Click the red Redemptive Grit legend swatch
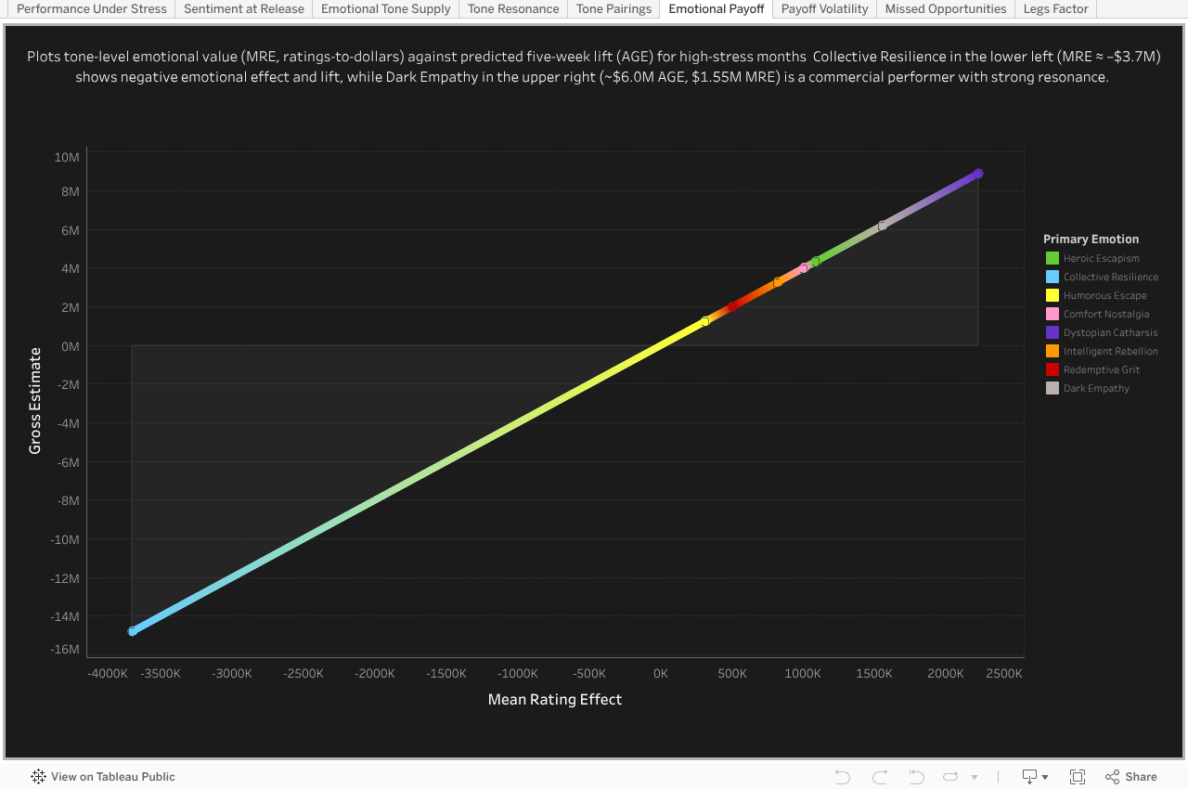Viewport: 1188px width, 789px height. coord(1052,369)
